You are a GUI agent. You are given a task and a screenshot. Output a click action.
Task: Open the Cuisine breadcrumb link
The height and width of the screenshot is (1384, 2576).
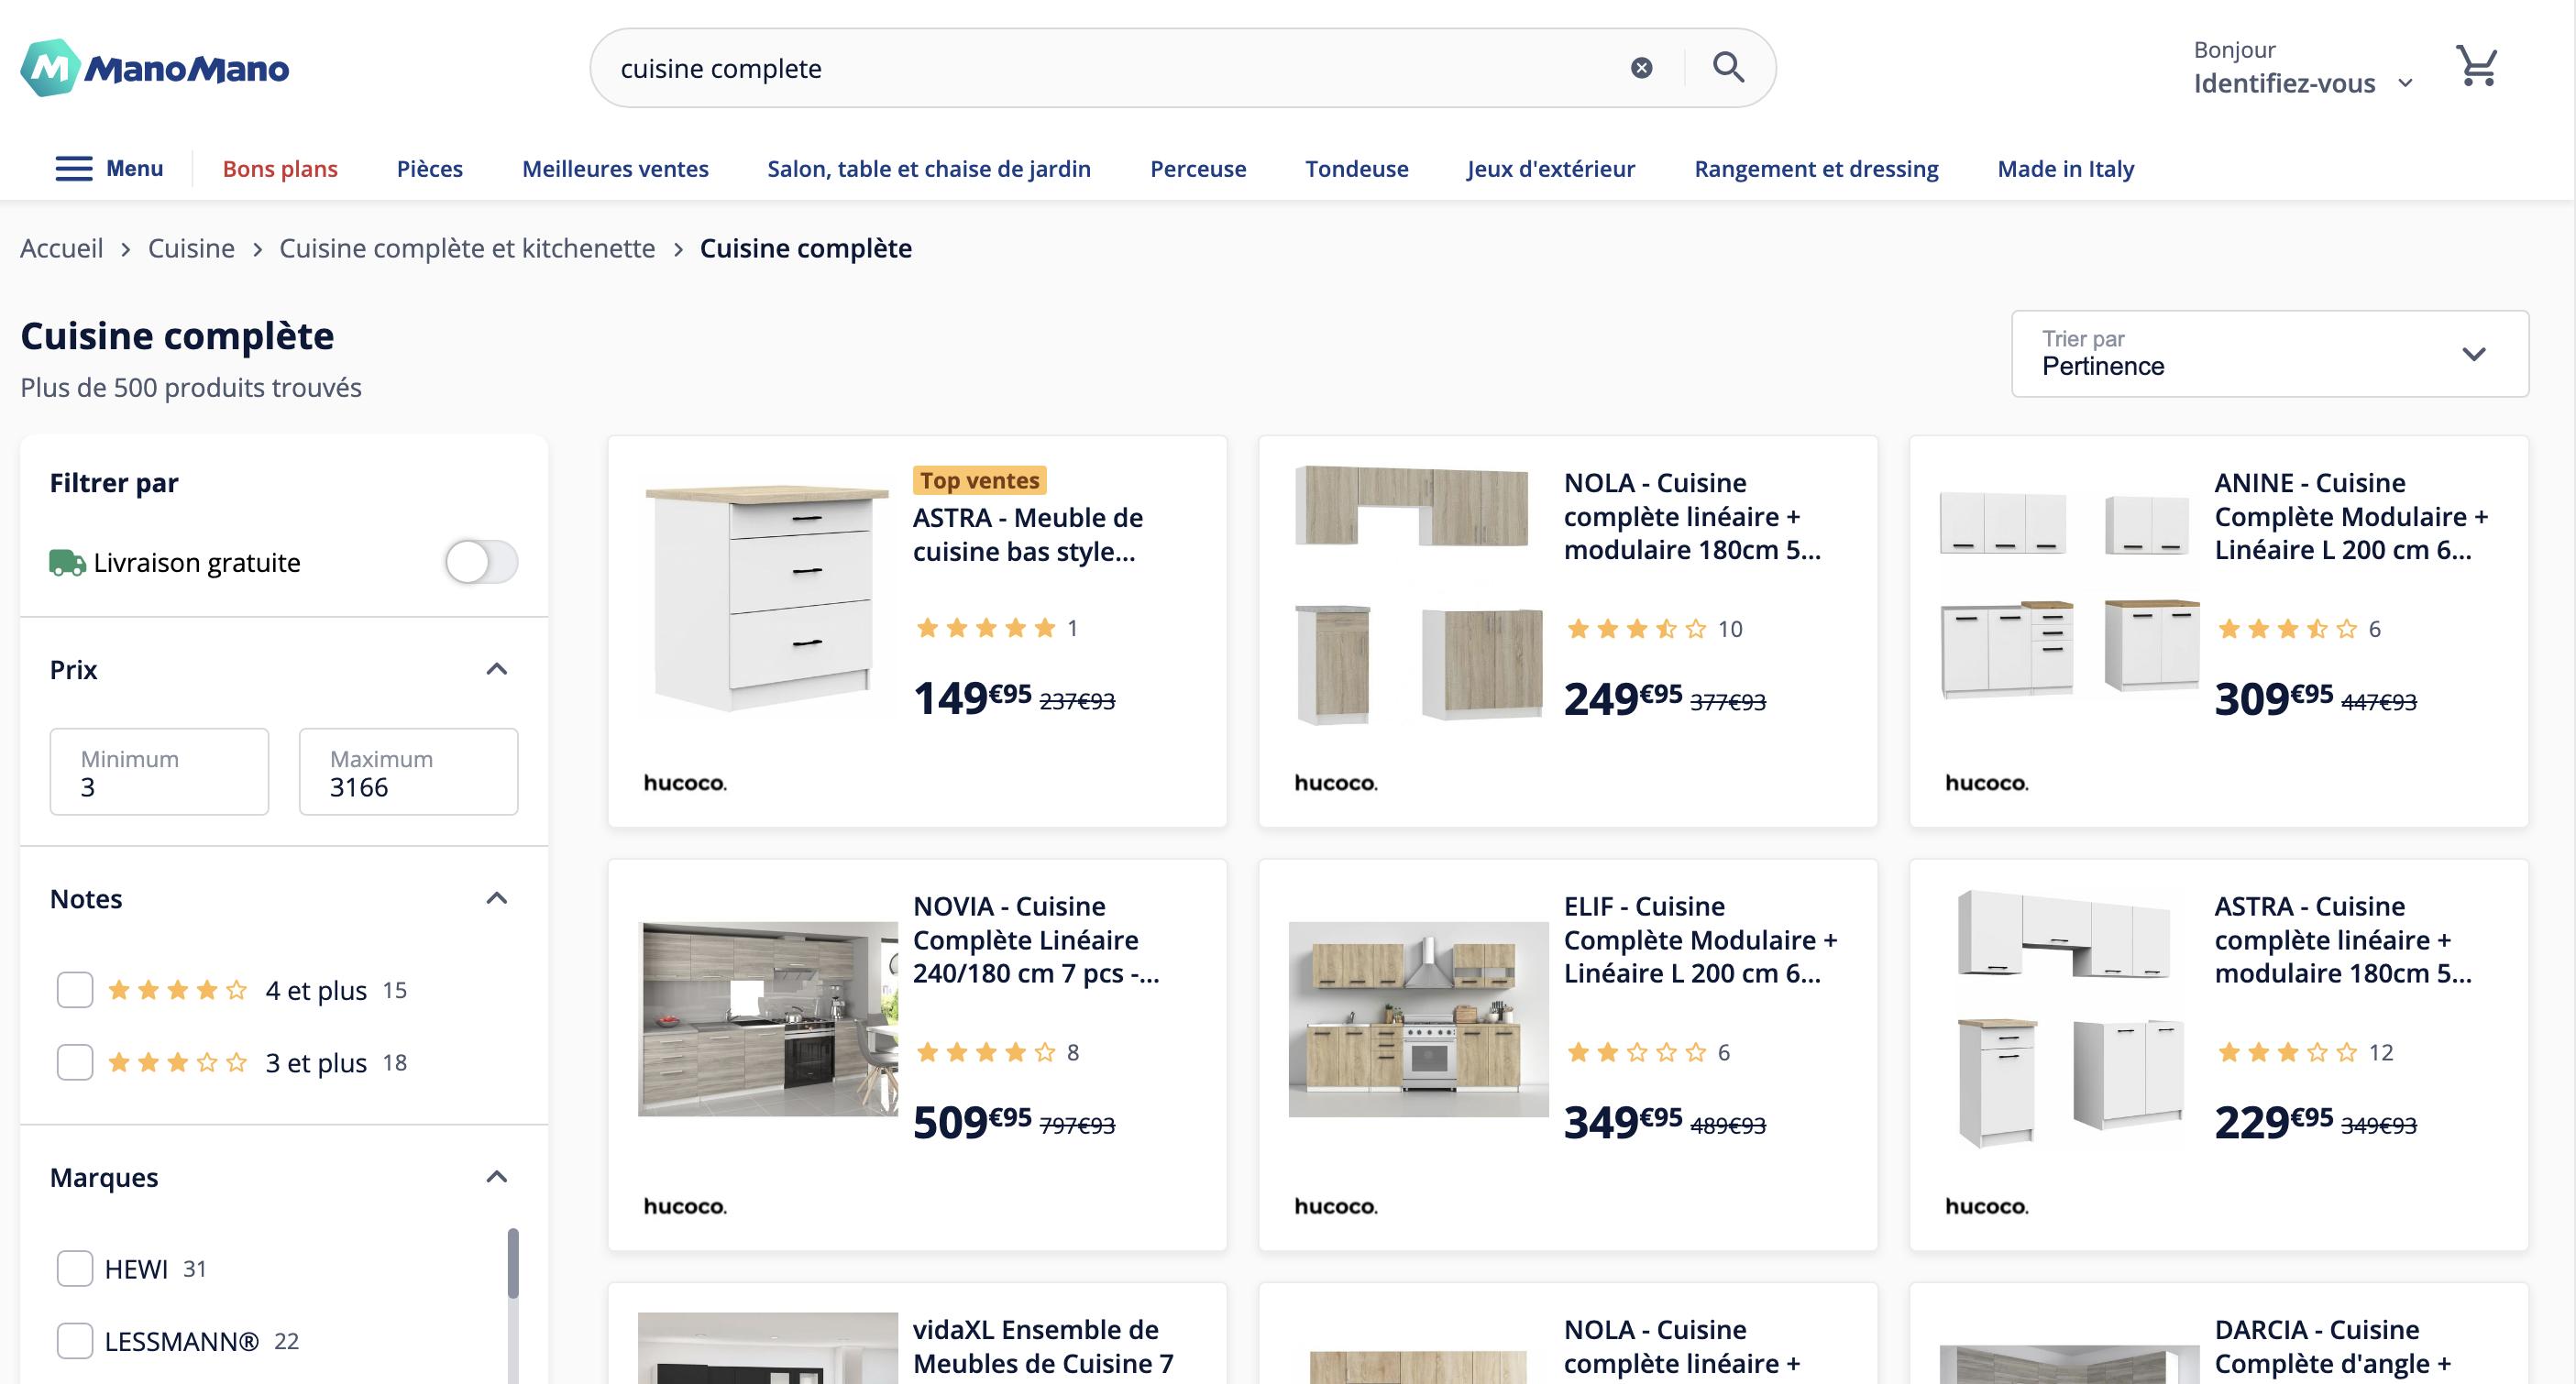(x=191, y=248)
